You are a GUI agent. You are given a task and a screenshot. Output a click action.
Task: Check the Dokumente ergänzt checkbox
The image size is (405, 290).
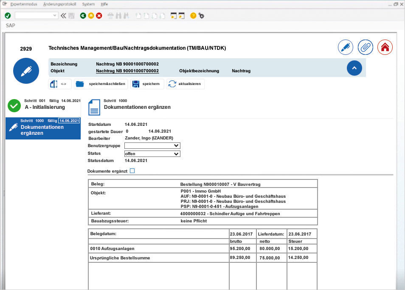[132, 170]
